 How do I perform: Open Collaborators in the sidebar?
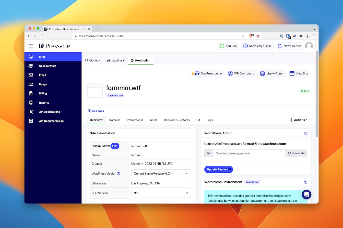pos(53,66)
